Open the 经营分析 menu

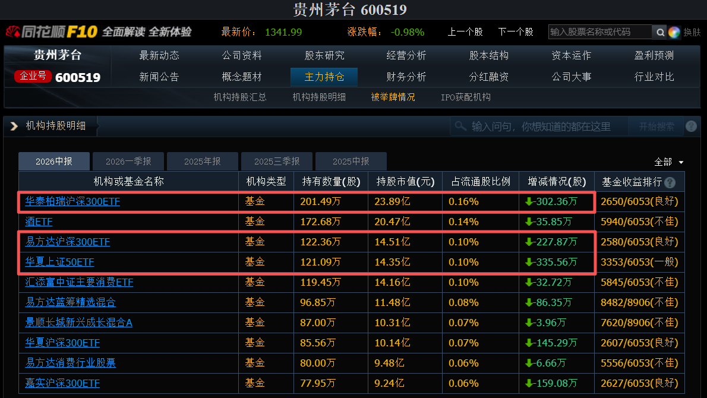[406, 55]
